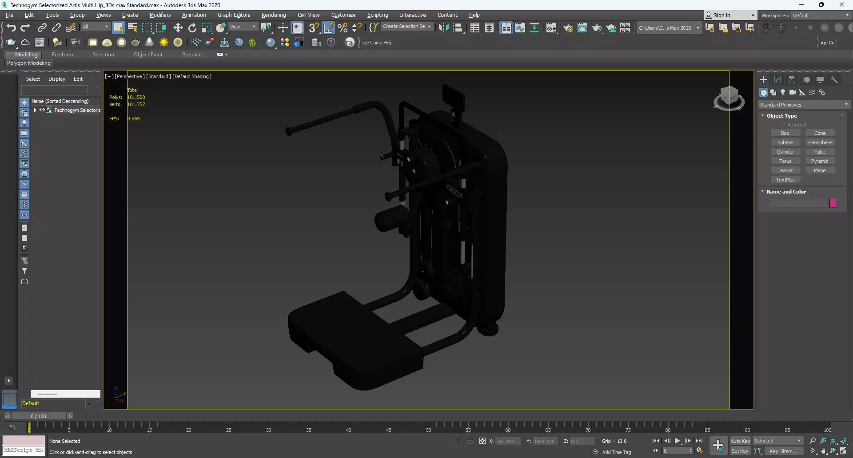Open the Graph Editors menu
Screen dimensions: 853x458
click(x=234, y=15)
